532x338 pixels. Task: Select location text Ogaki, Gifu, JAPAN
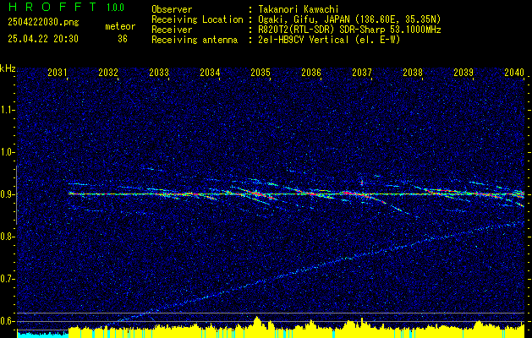pyautogui.click(x=303, y=19)
